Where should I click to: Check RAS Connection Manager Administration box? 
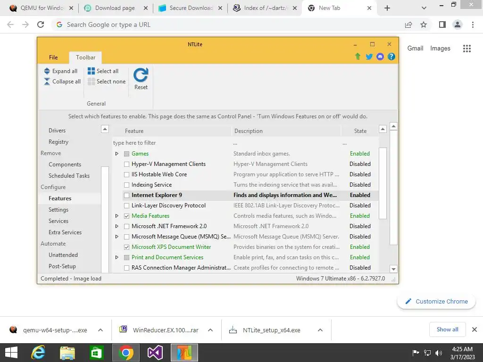(x=126, y=268)
